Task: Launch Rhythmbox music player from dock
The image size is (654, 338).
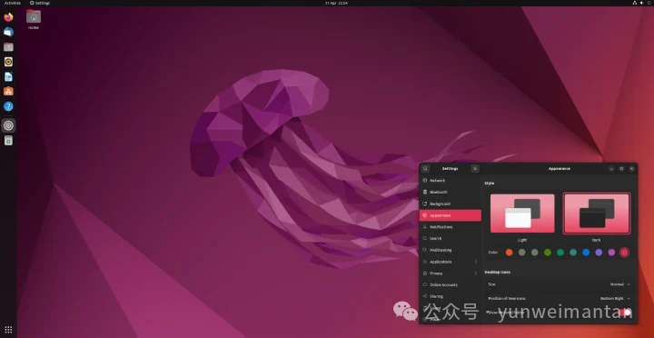Action: [x=8, y=62]
